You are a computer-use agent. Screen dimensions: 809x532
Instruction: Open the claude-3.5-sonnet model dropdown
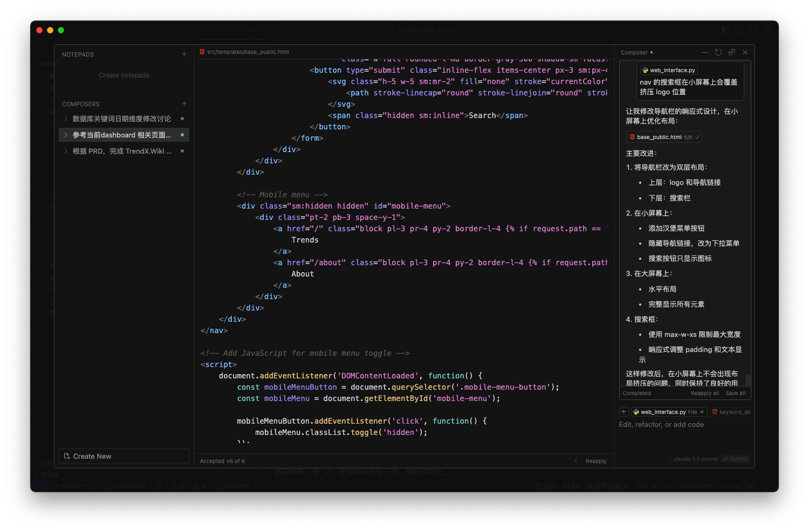point(693,459)
